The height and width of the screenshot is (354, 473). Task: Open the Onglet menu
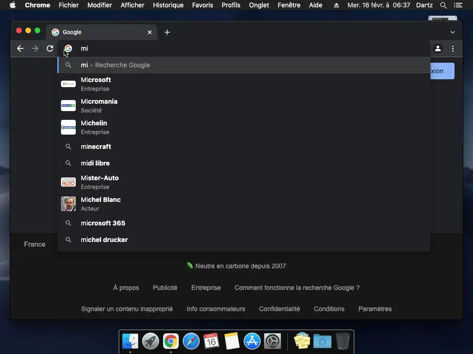click(x=259, y=5)
